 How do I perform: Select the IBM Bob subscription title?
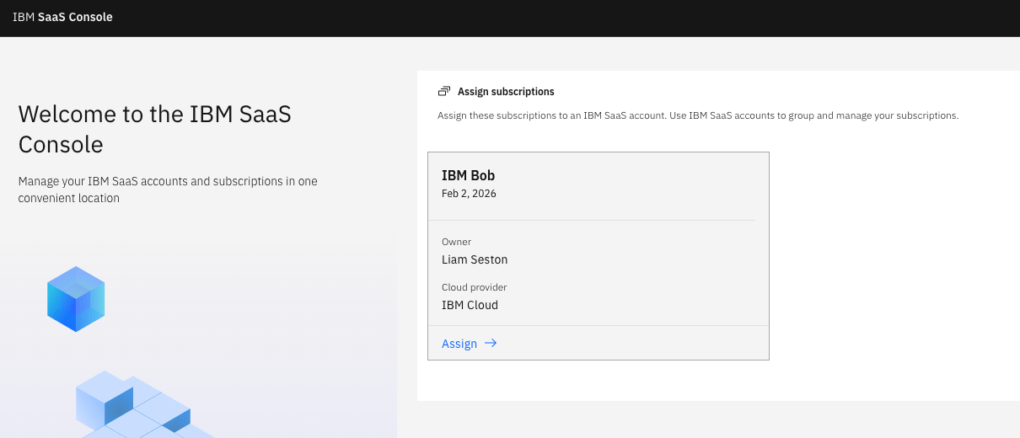click(x=468, y=175)
